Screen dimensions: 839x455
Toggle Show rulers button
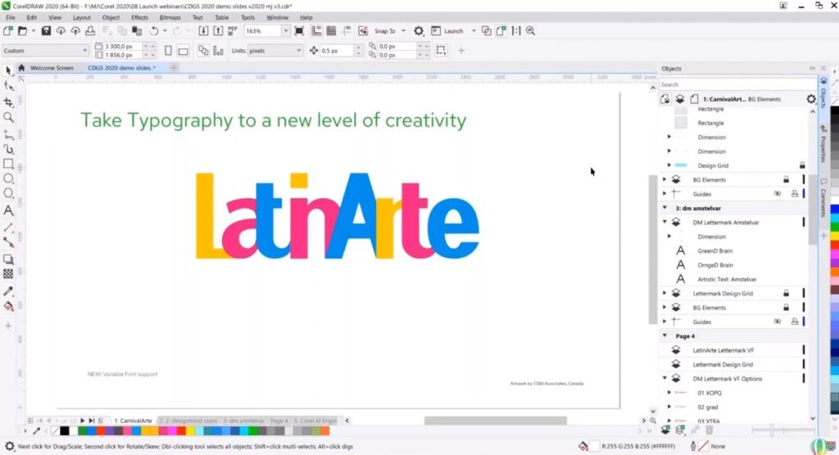click(316, 31)
